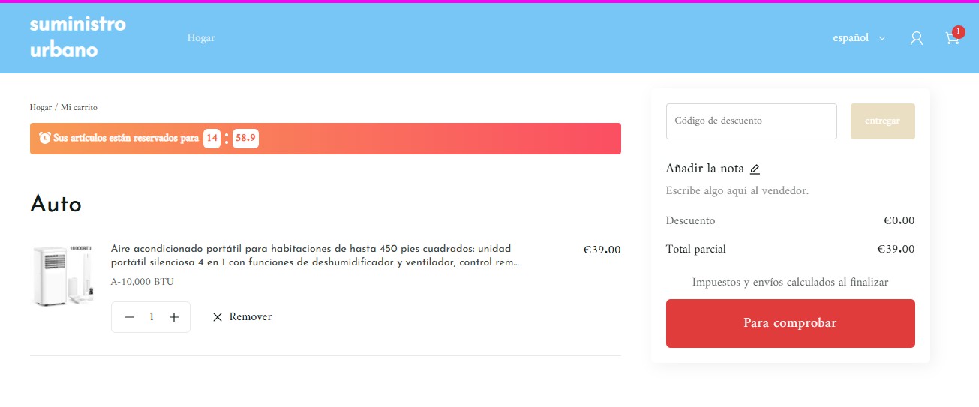Viewport: 979px width, 407px height.
Task: Click the cart badge showing 1
Action: coord(958,31)
